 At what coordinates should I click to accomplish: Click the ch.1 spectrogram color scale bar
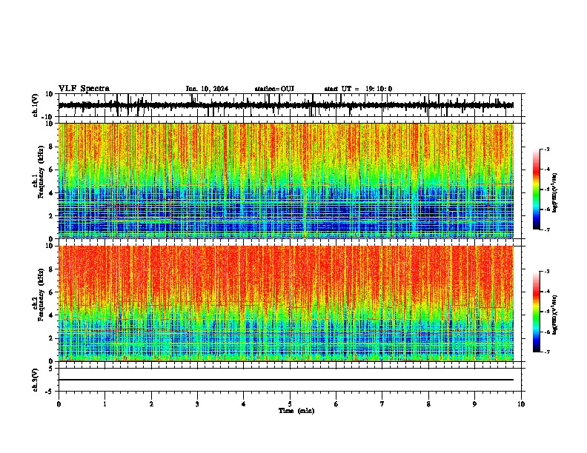click(536, 189)
